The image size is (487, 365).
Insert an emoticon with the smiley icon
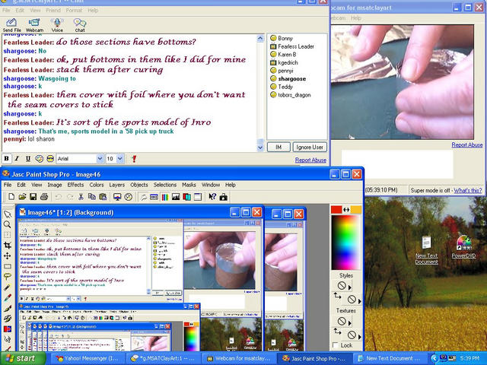click(39, 159)
